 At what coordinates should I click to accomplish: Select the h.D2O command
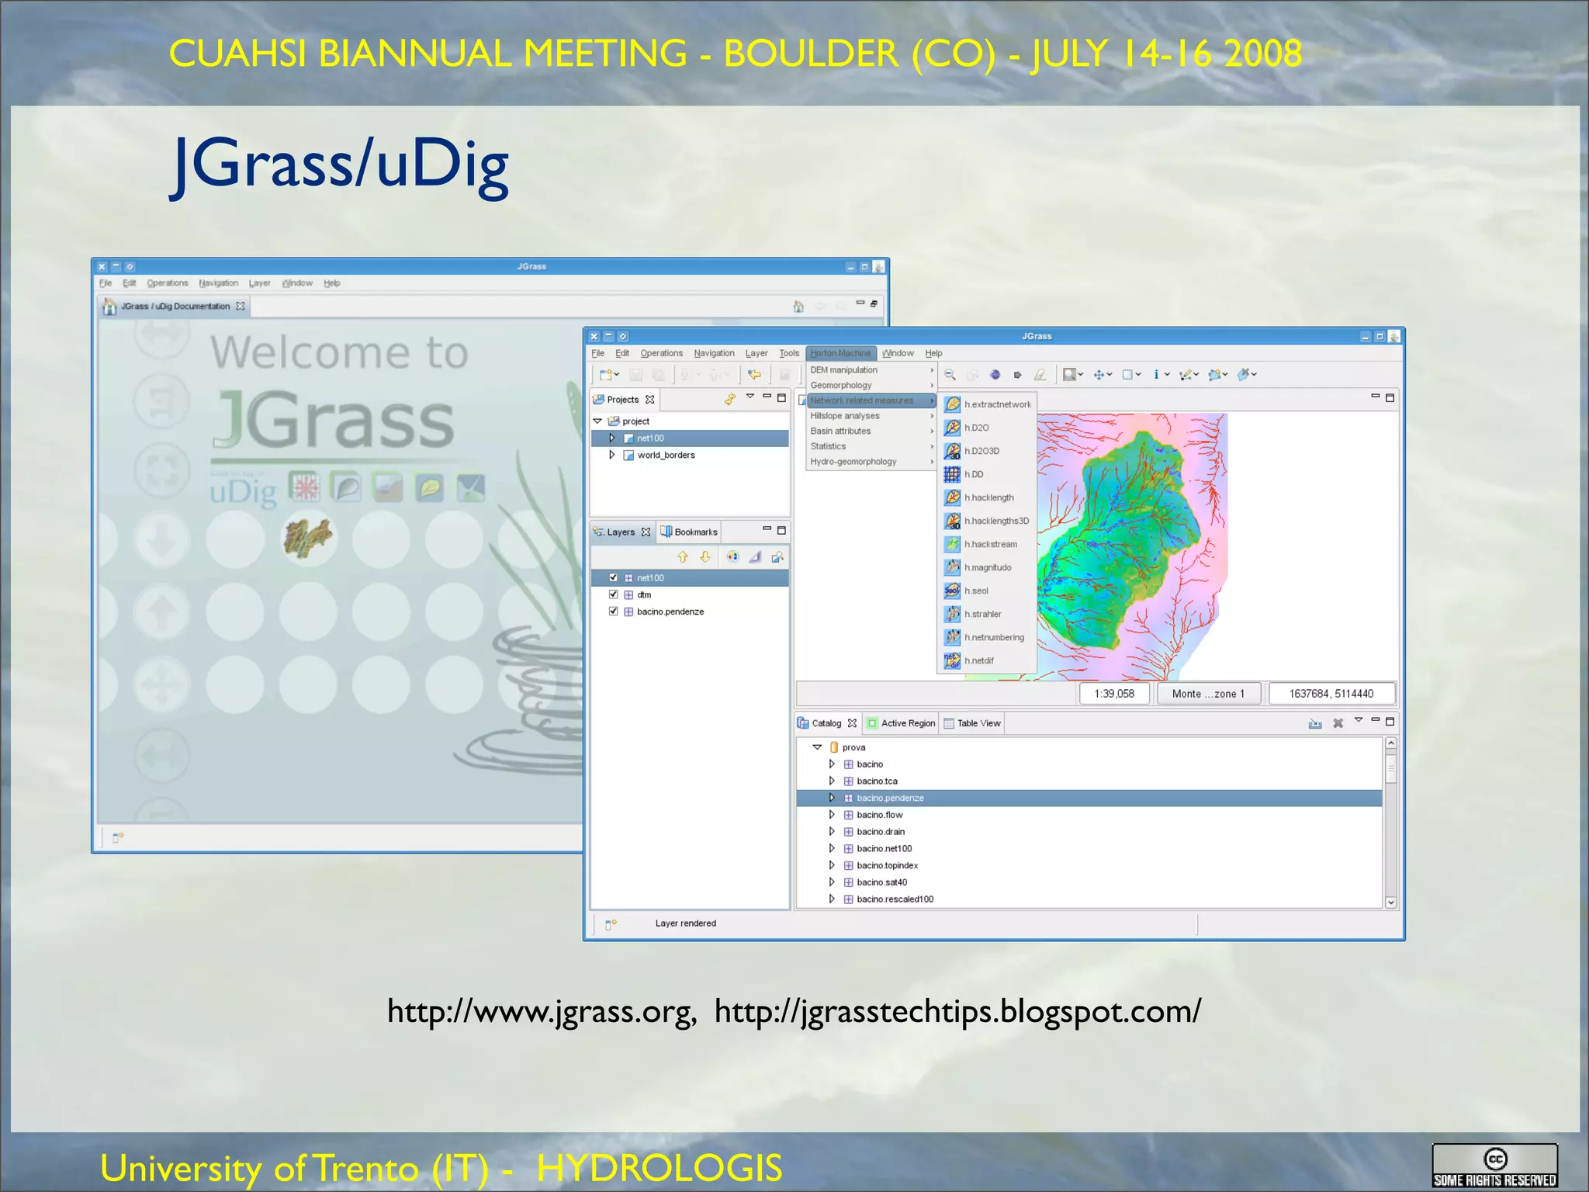point(987,428)
